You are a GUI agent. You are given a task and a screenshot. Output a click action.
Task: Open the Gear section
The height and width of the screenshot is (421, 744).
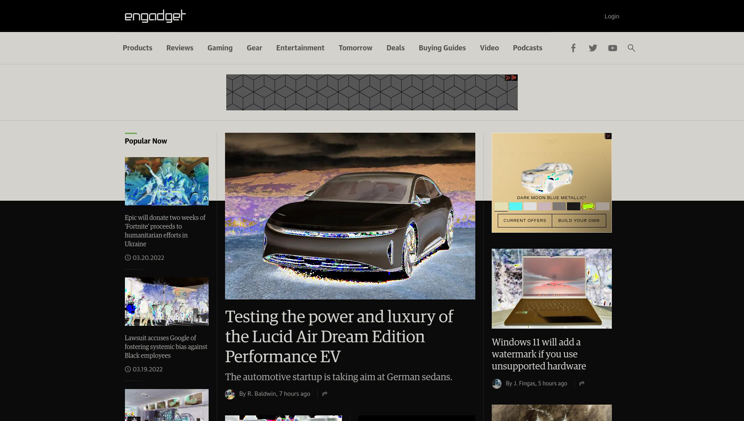click(x=254, y=48)
